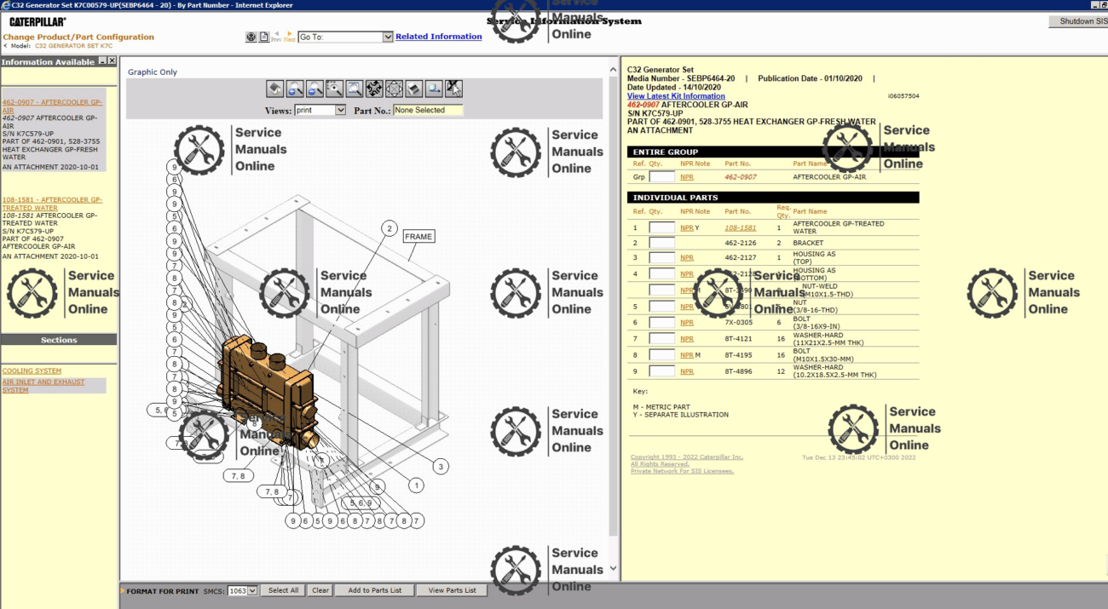Click NPR link for part 8T-4195

click(x=687, y=355)
